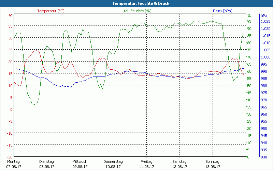Click the green '0' humidity axis value
This screenshot has height=170, width=273.
click(248, 157)
